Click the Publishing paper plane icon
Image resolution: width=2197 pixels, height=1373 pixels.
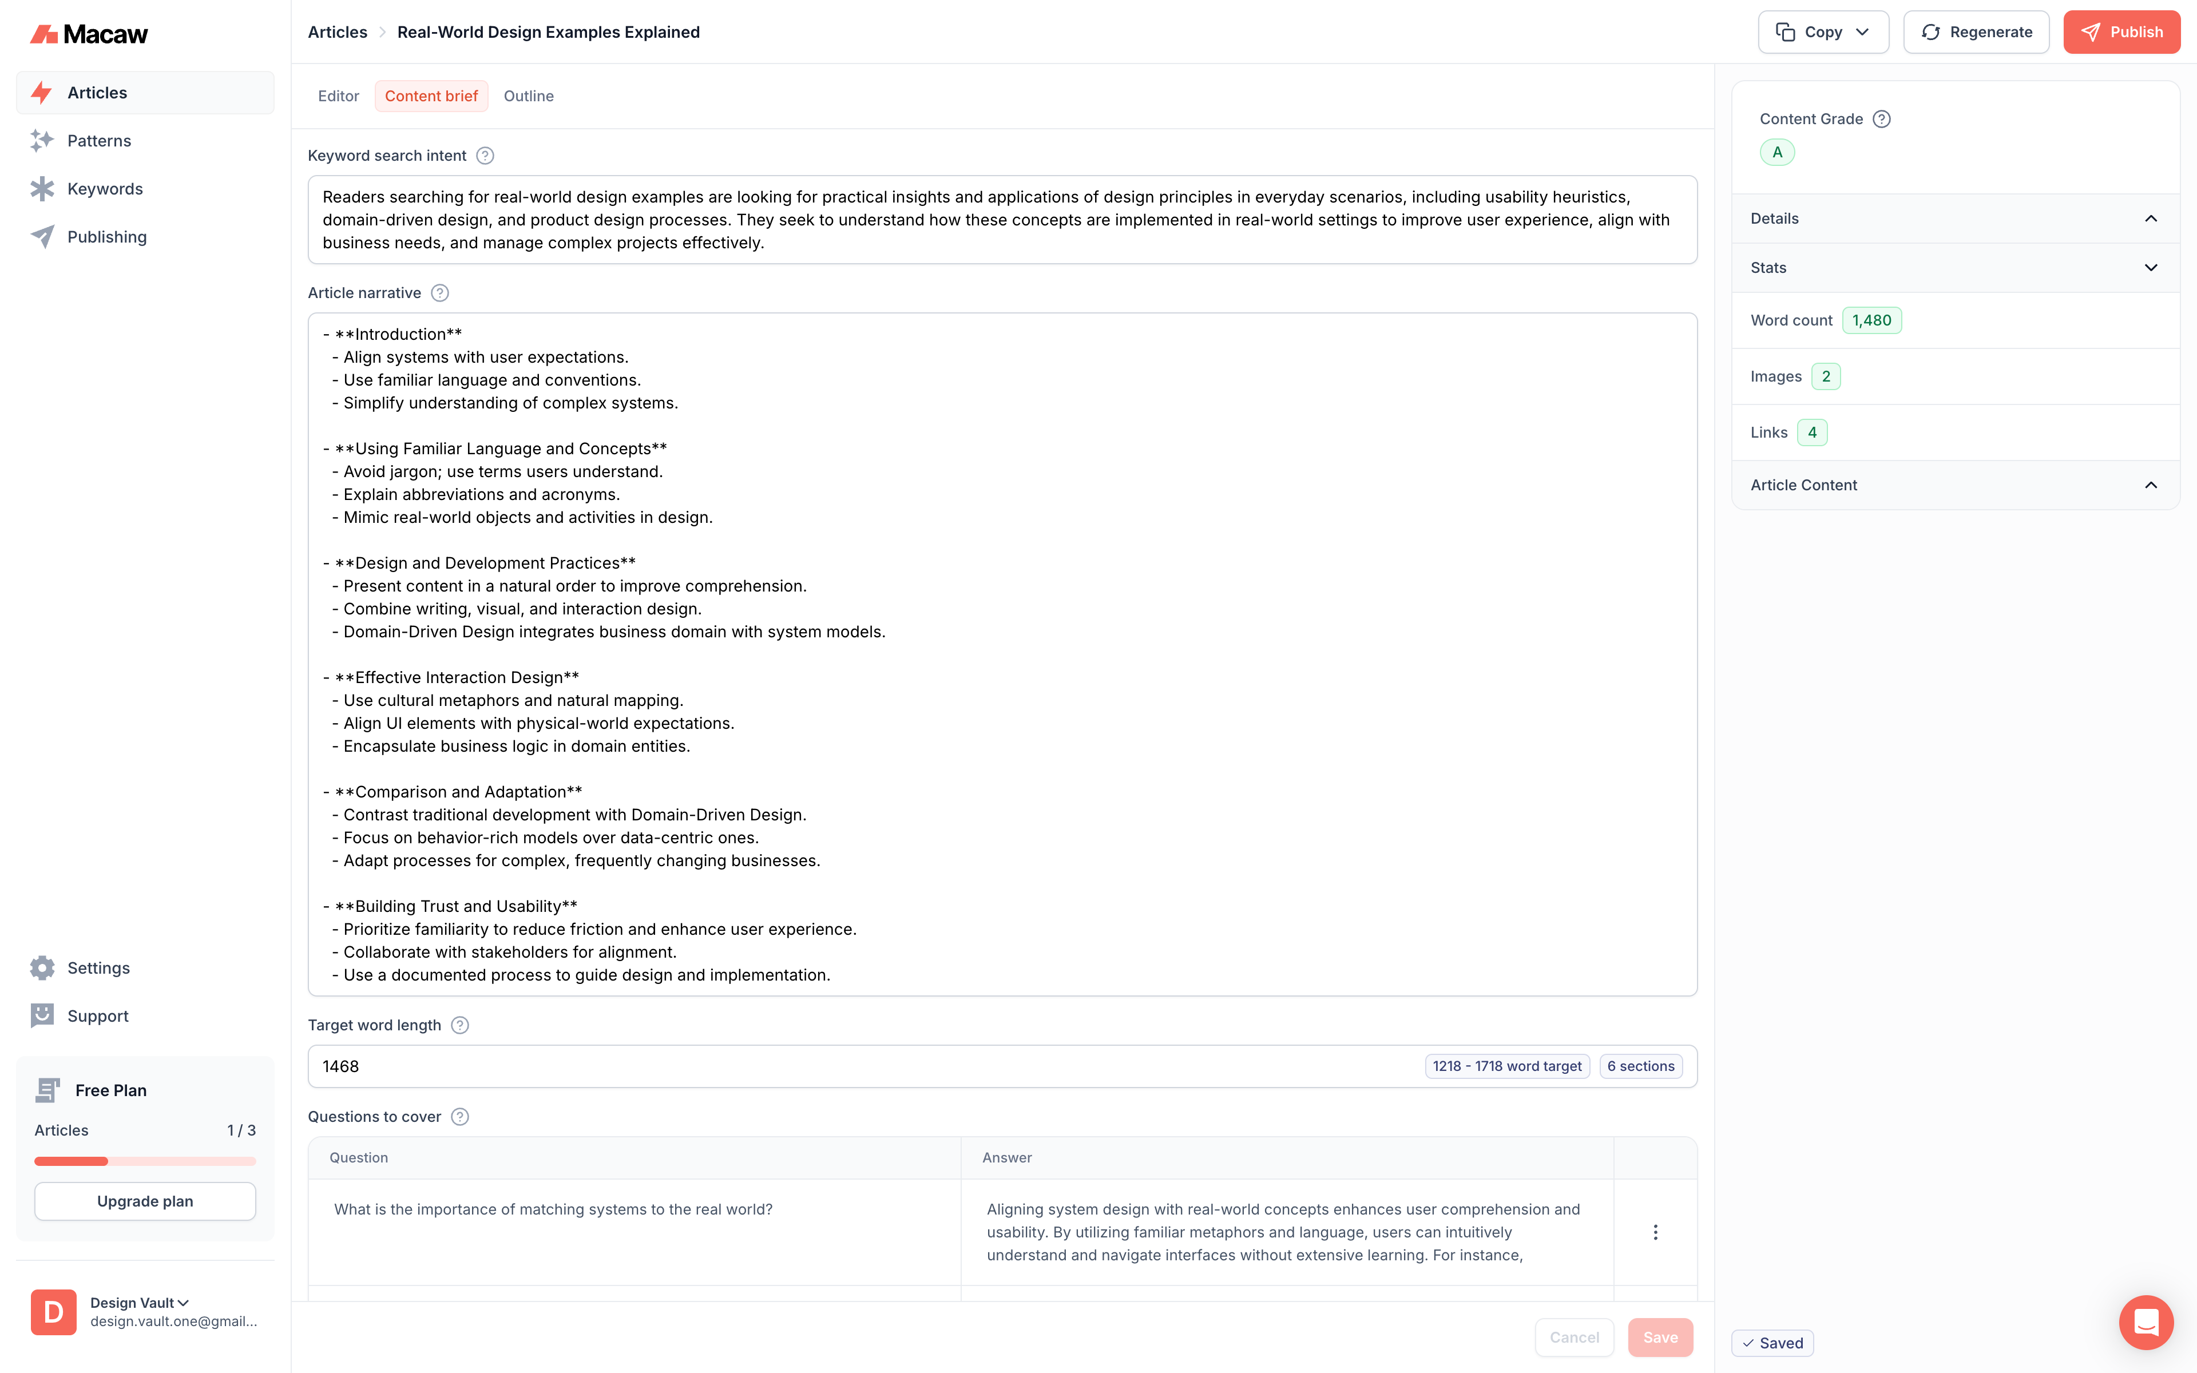pos(42,237)
